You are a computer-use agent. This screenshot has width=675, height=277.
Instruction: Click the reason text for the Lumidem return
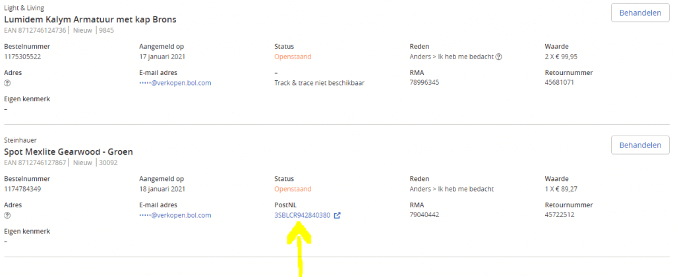point(452,57)
